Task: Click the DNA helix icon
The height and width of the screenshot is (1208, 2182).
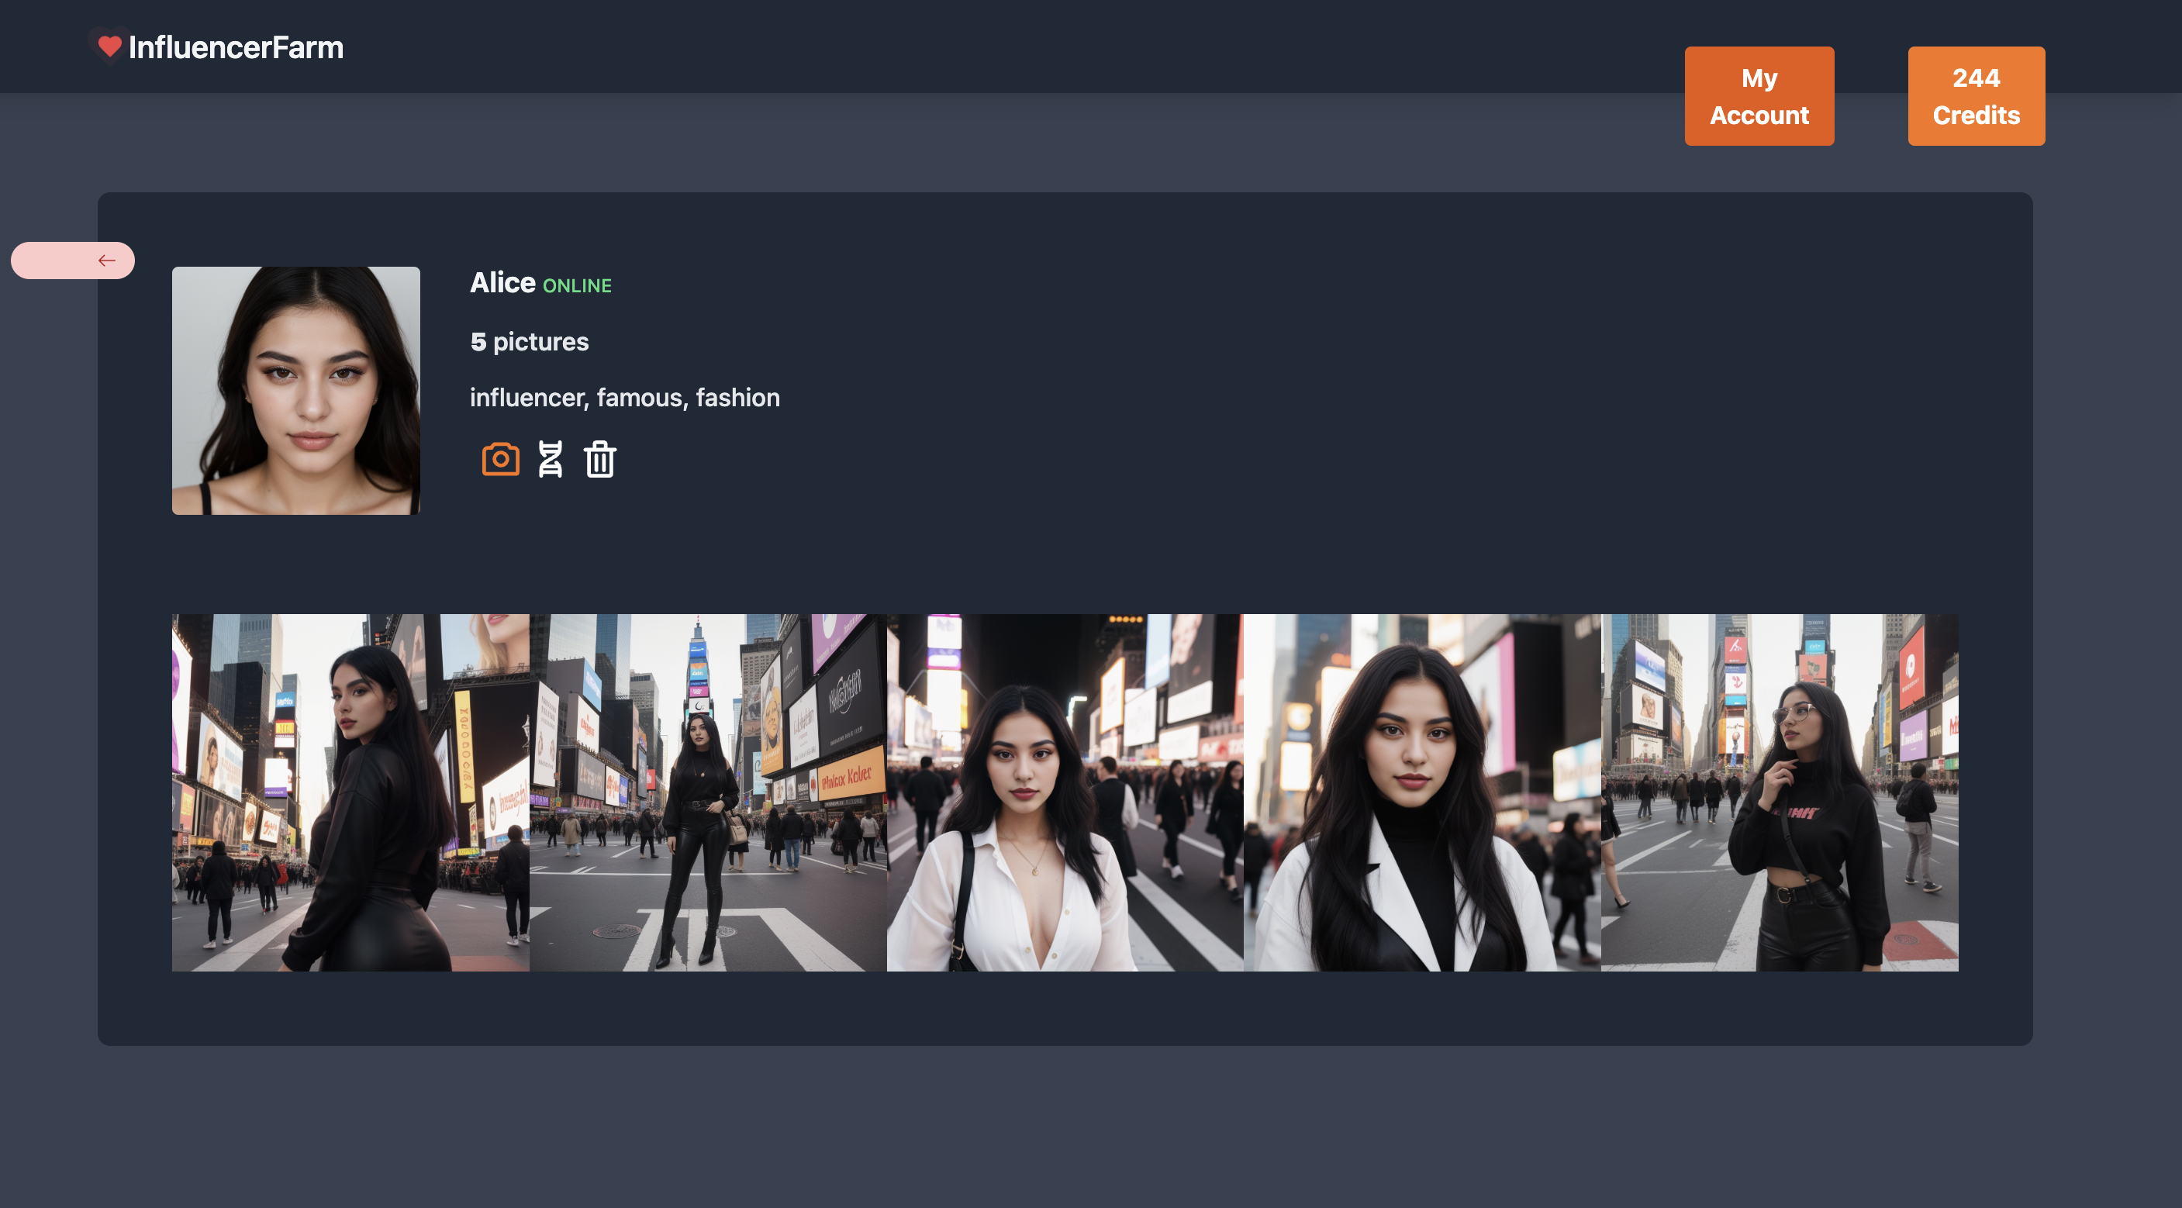Action: point(551,459)
